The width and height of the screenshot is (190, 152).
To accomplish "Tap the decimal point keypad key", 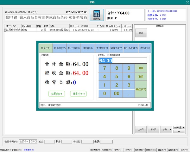I will pos(129,94).
